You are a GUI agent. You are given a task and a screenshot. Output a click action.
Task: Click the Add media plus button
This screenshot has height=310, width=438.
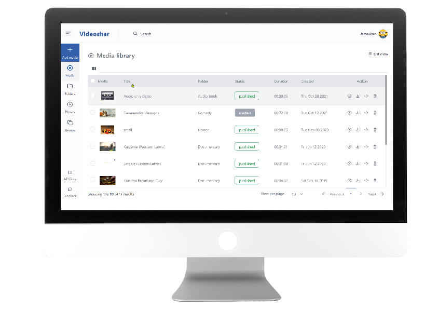tap(70, 50)
